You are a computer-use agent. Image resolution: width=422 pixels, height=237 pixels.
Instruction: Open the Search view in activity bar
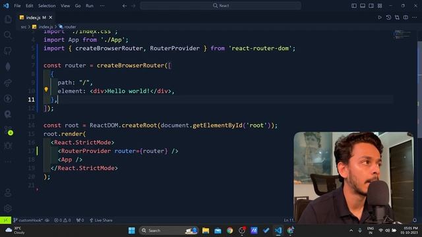(x=8, y=35)
